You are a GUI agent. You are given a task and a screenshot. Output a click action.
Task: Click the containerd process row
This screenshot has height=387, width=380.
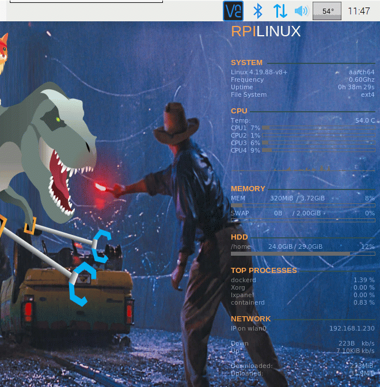tap(303, 302)
